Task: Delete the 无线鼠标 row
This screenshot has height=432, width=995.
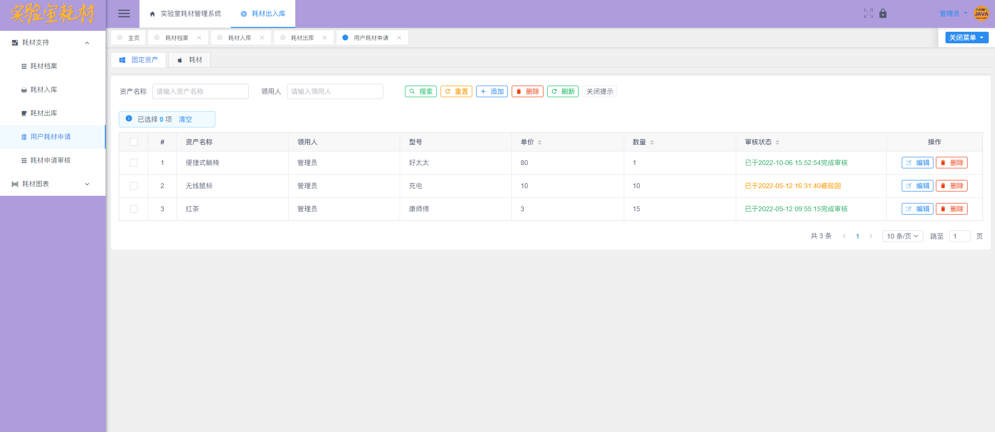Action: coord(952,186)
